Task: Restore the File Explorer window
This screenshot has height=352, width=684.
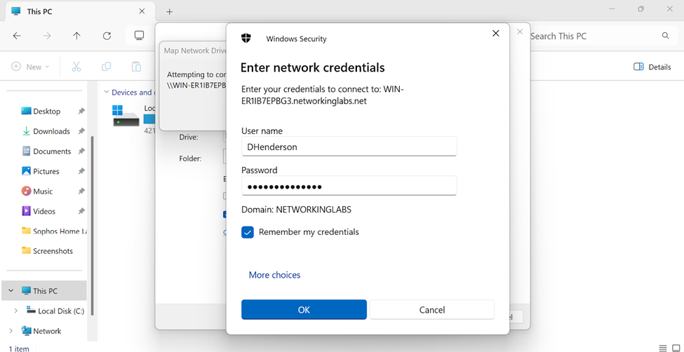Action: point(641,8)
